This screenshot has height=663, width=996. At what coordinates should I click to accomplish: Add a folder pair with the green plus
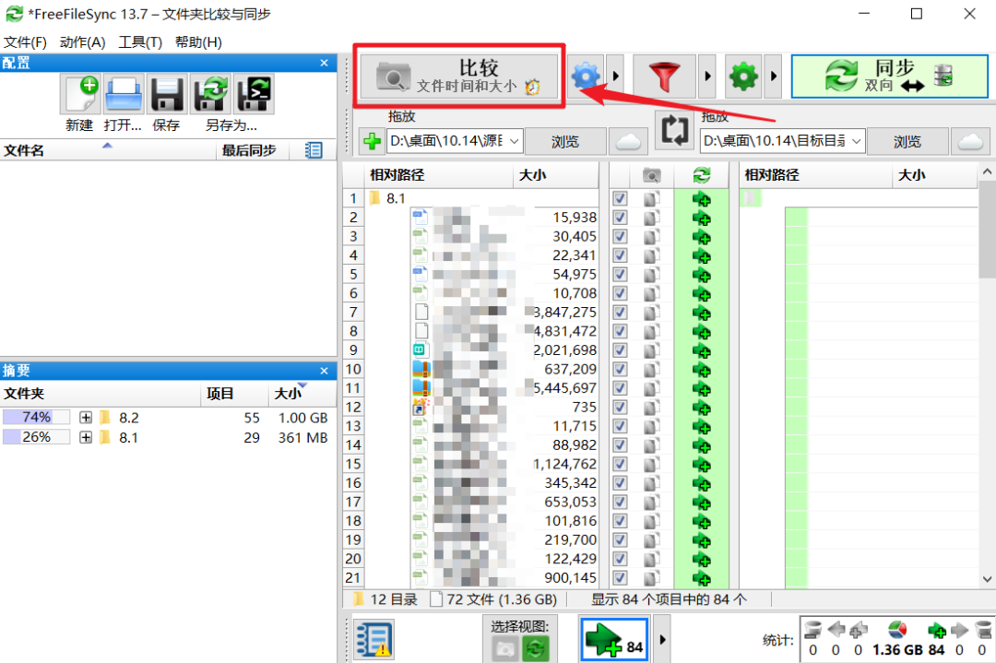pyautogui.click(x=372, y=141)
